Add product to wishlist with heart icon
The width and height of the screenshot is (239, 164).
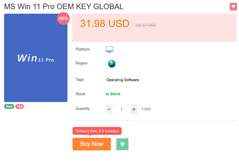pos(233,7)
